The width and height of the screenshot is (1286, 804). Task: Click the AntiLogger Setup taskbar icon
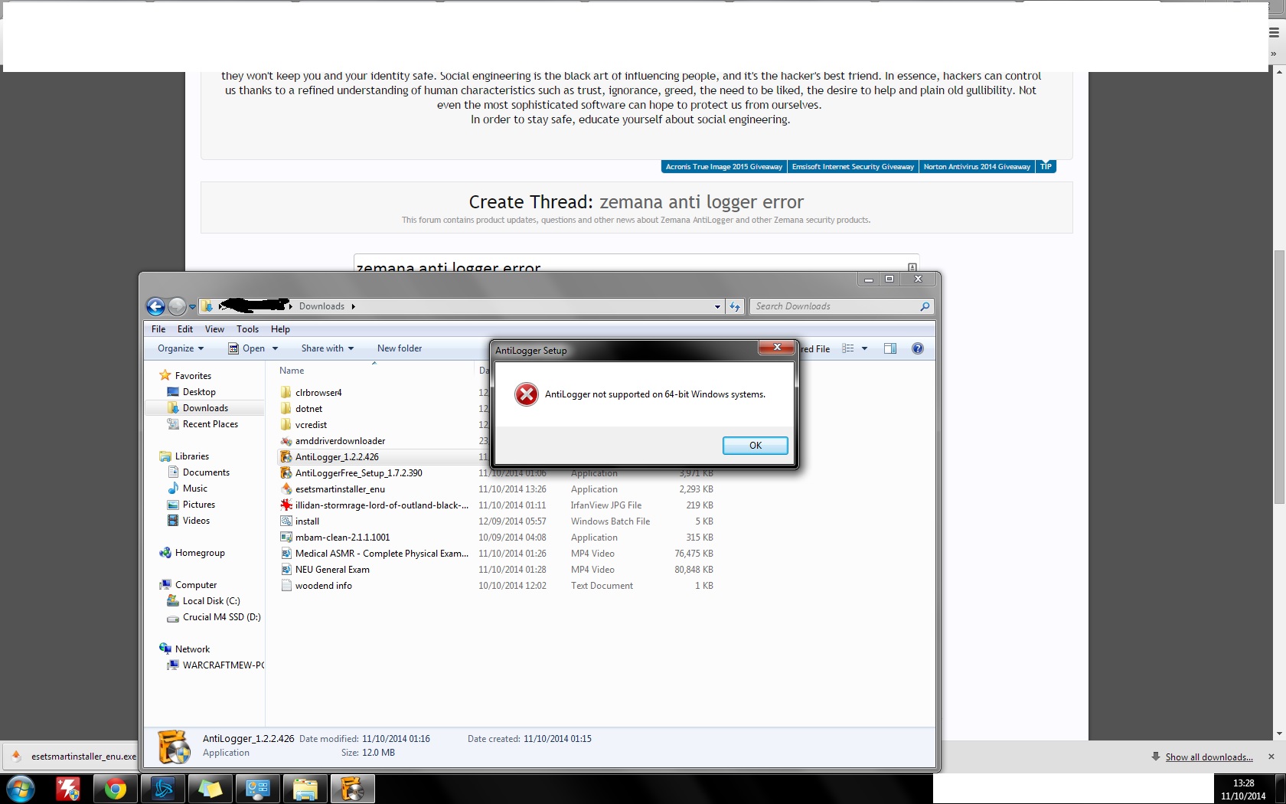click(x=353, y=789)
